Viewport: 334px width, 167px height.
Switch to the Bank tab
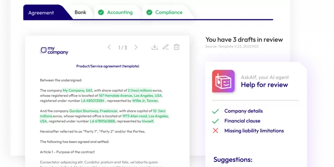click(80, 13)
